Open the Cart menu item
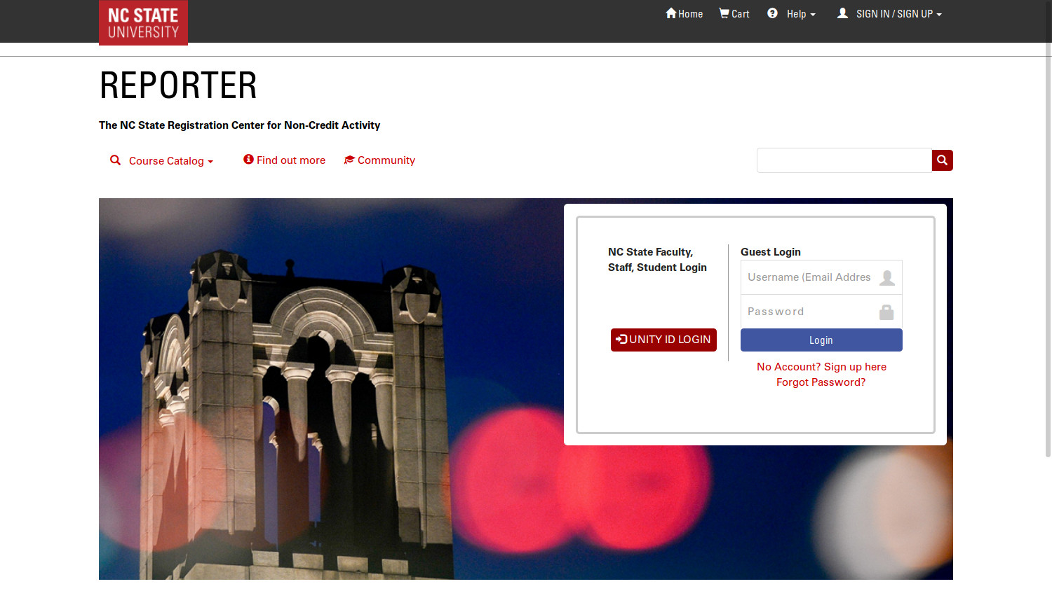This screenshot has height=591, width=1052. (x=734, y=13)
